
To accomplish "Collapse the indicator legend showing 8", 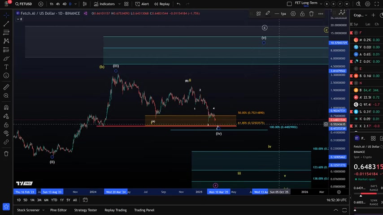I will pos(19,19).
